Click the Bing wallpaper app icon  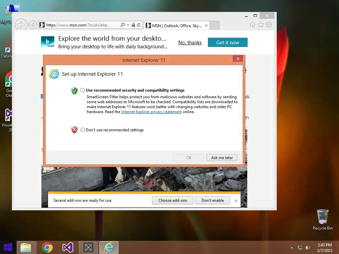click(48, 41)
